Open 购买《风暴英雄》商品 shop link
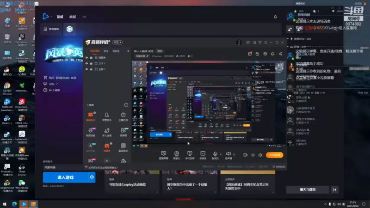 point(60,78)
